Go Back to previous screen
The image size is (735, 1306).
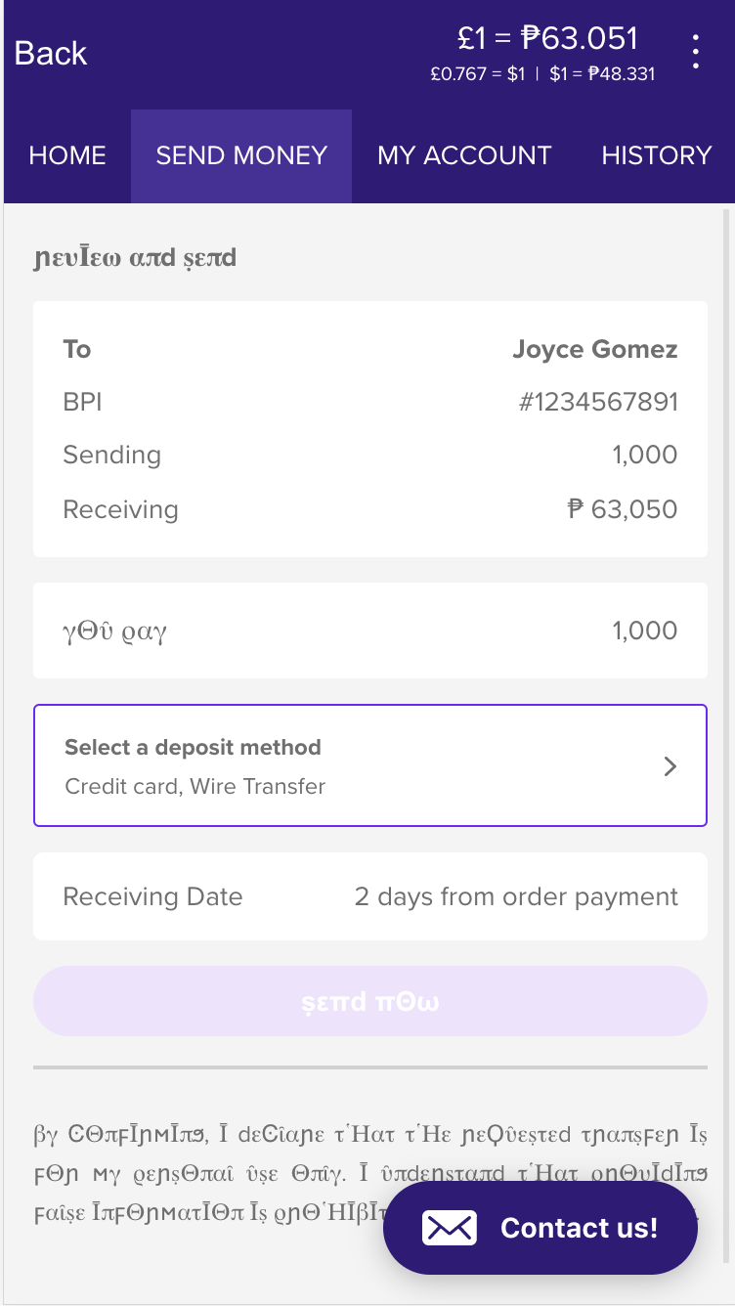pyautogui.click(x=51, y=53)
